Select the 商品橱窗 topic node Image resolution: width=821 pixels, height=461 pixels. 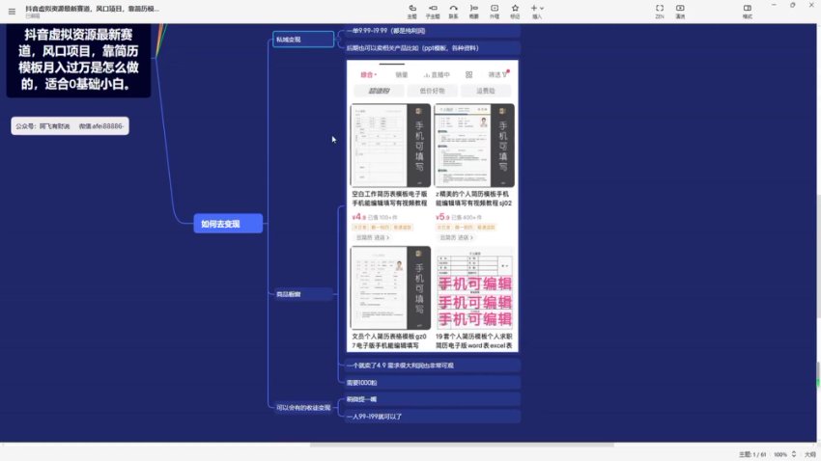pos(302,293)
